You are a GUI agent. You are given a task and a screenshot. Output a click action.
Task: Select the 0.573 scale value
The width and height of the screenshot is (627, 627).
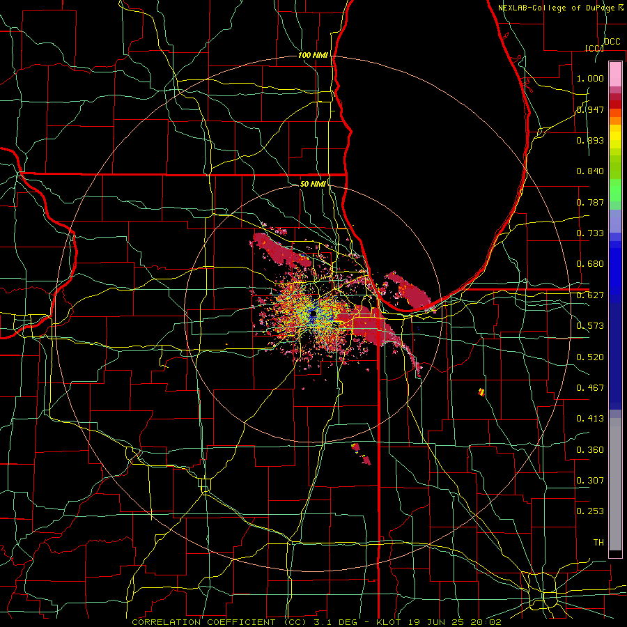coord(590,326)
